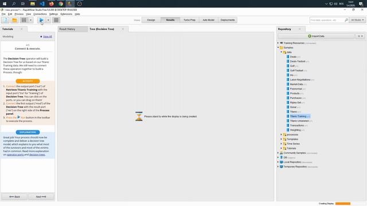Click the tutorial Back button
Viewport: 367px width, 206px height.
[x=14, y=197]
